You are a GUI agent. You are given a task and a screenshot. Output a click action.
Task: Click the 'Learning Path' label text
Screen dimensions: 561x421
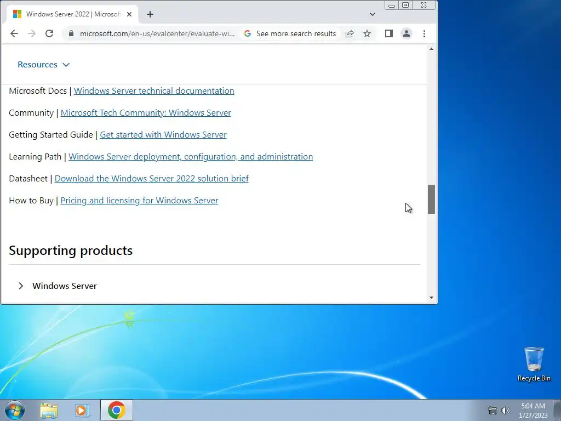click(x=35, y=156)
